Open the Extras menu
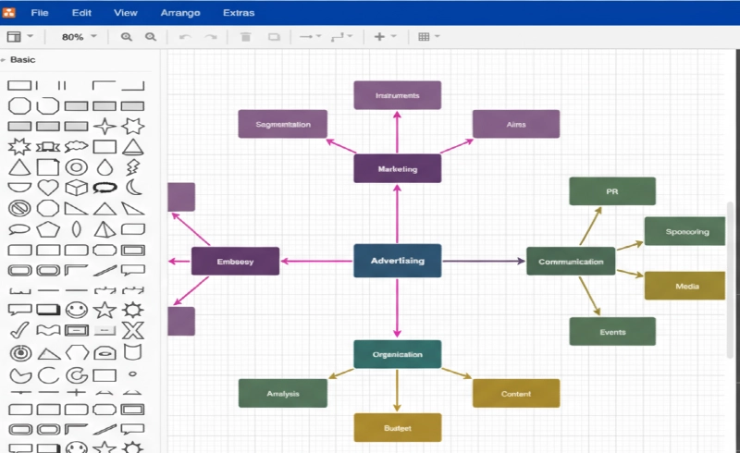This screenshot has height=453, width=740. 239,13
